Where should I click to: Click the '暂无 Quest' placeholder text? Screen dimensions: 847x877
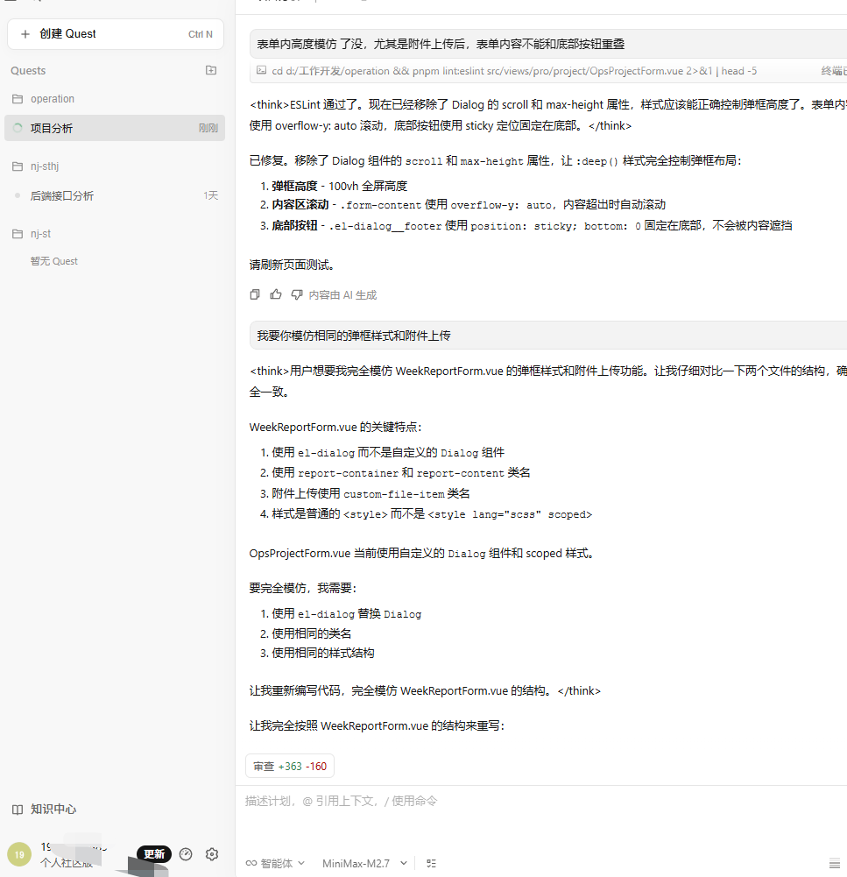(54, 261)
